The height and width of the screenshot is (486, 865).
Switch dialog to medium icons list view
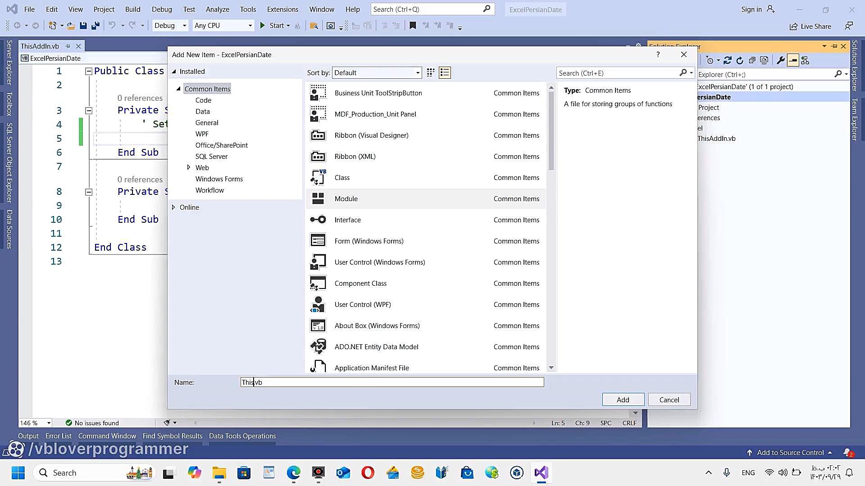click(445, 72)
